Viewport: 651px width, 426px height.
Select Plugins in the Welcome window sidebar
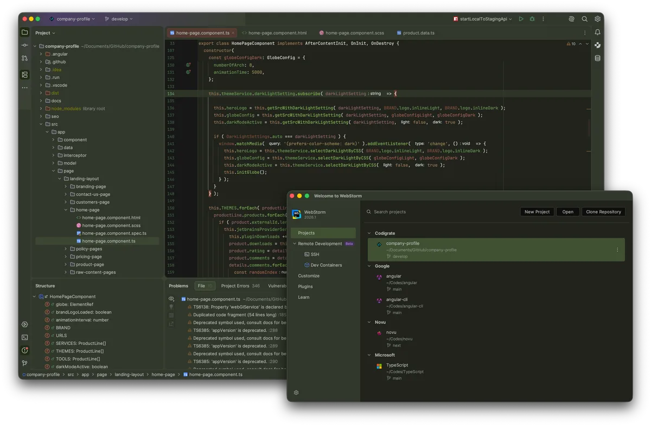point(305,286)
